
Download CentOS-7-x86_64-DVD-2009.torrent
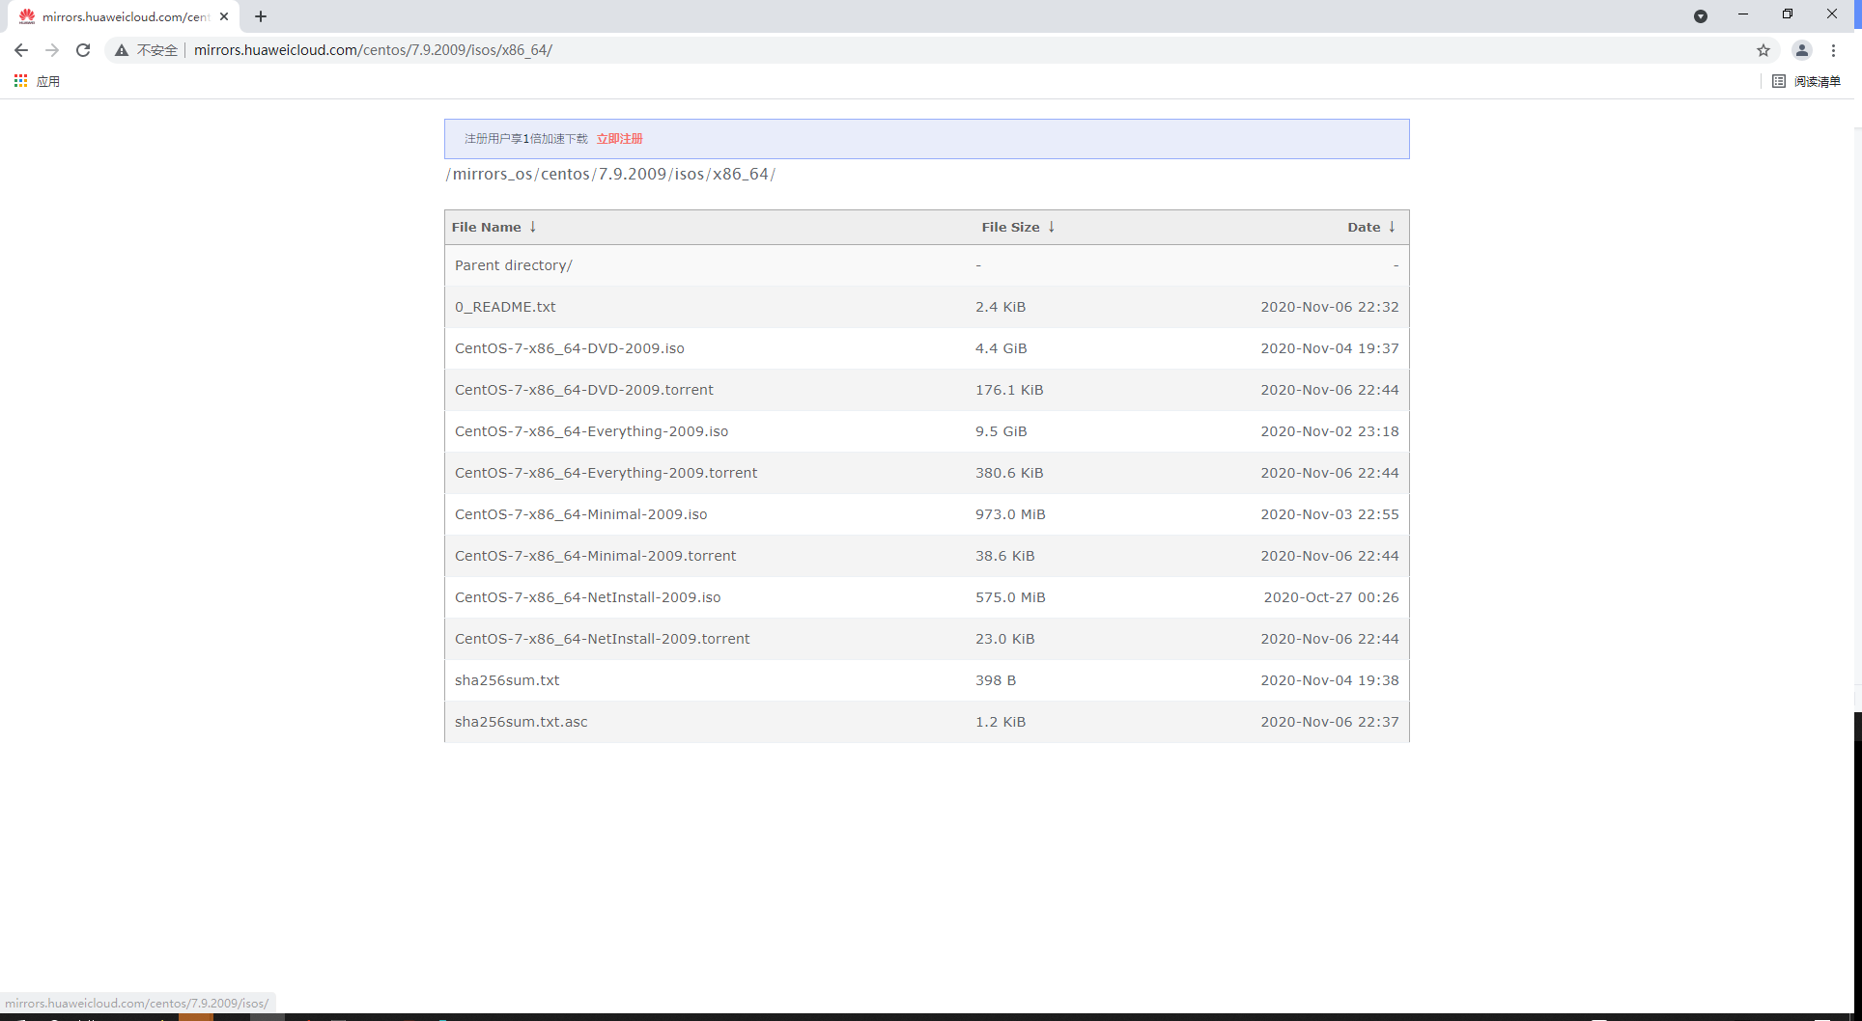[584, 390]
